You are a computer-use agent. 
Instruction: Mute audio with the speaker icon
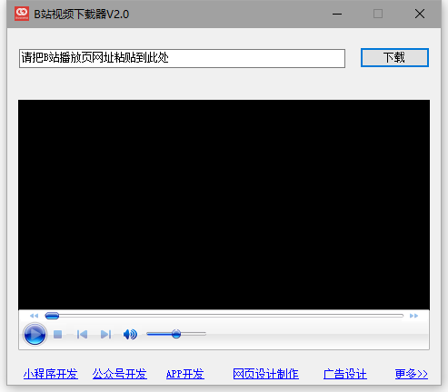130,334
